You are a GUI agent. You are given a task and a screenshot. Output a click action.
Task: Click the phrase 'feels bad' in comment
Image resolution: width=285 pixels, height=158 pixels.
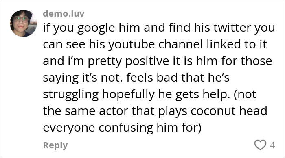tap(152, 78)
